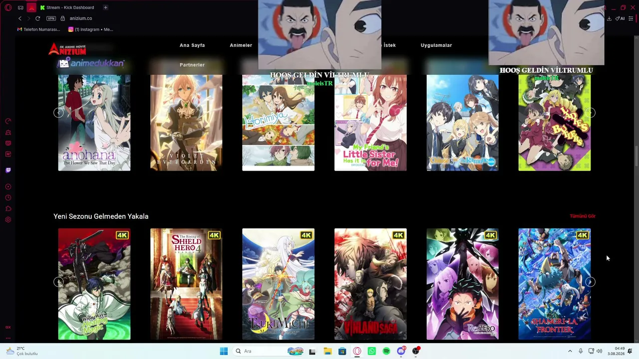
Task: Open Gmail Telefon Numarası bookmark
Action: [x=38, y=29]
